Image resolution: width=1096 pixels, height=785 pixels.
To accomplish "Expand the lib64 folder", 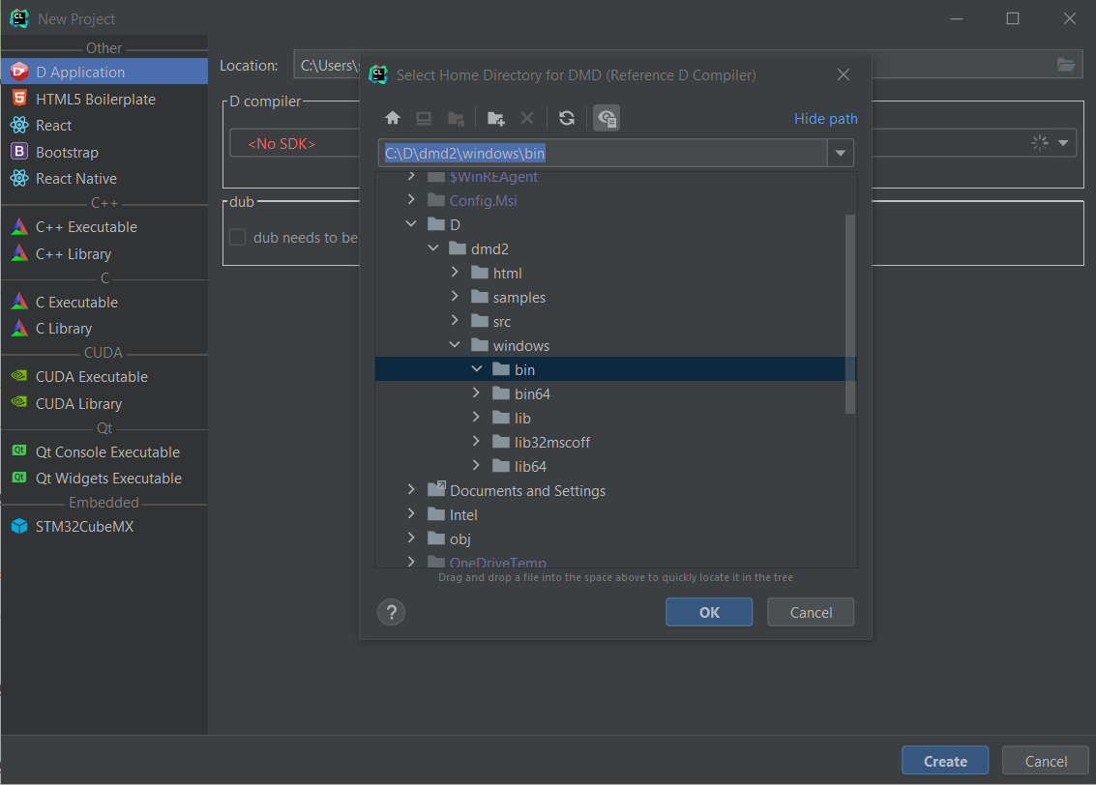I will [x=477, y=465].
